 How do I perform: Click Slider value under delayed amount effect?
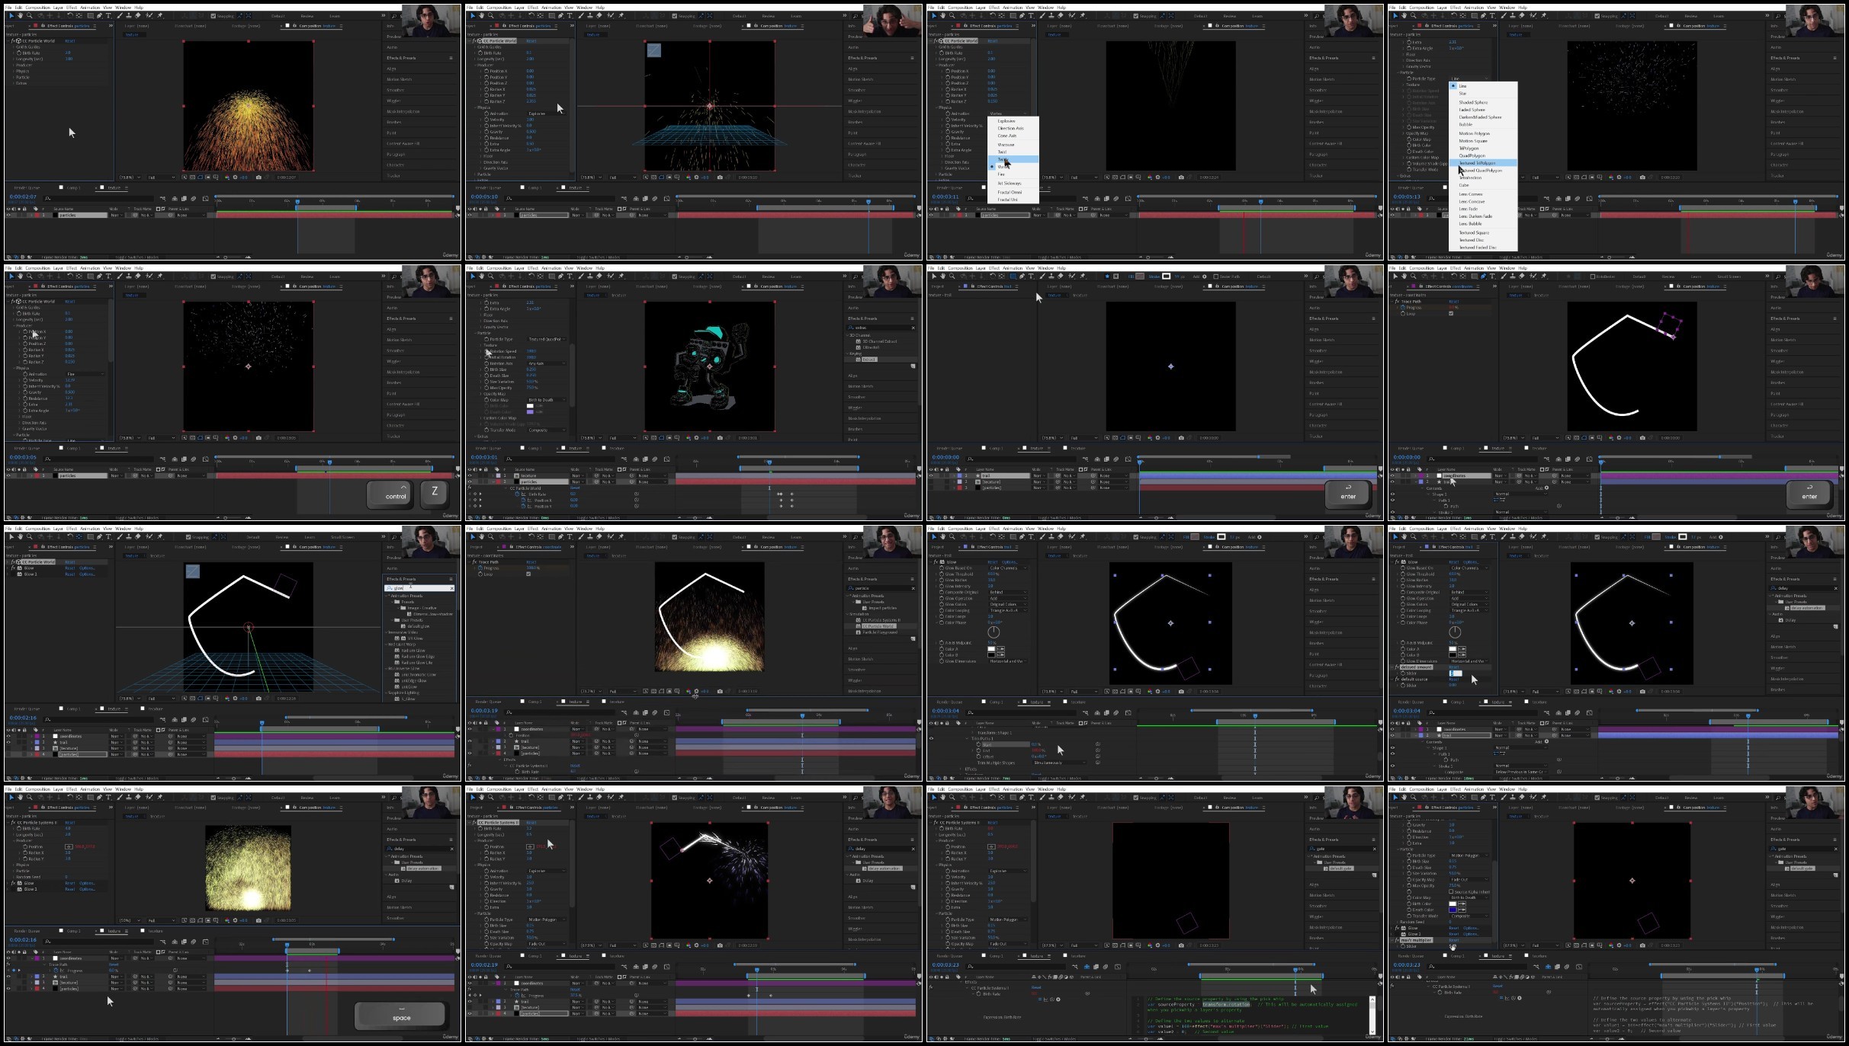1455,673
